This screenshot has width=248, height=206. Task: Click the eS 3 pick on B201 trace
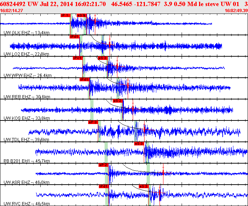[139, 144]
